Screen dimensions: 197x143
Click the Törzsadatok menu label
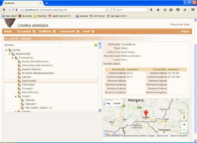tap(24, 31)
